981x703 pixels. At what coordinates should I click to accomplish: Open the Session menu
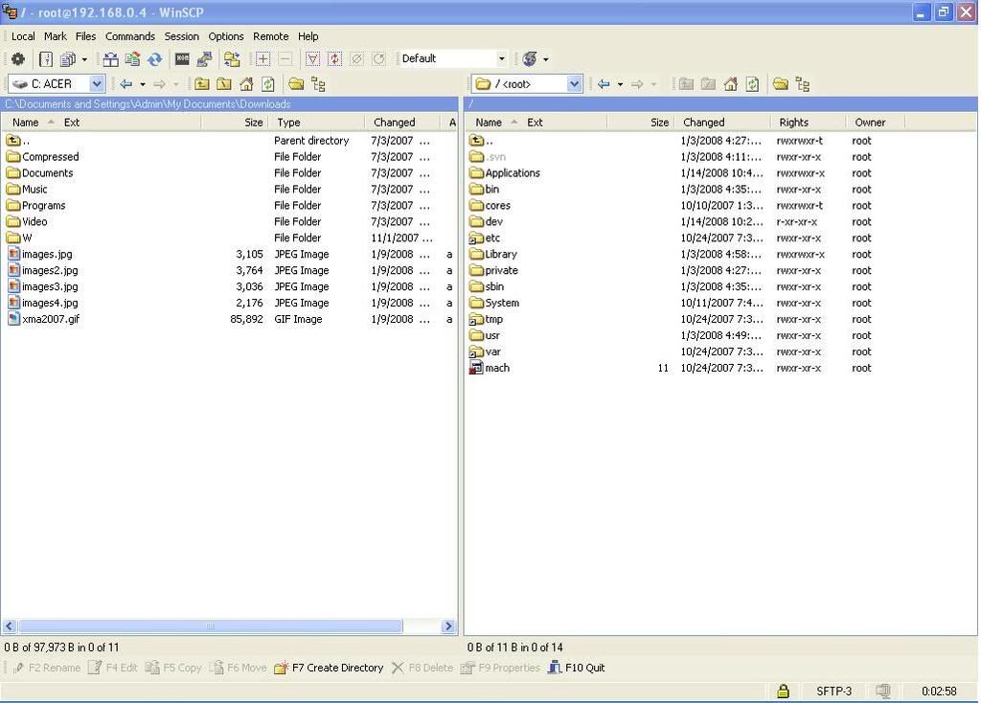181,36
